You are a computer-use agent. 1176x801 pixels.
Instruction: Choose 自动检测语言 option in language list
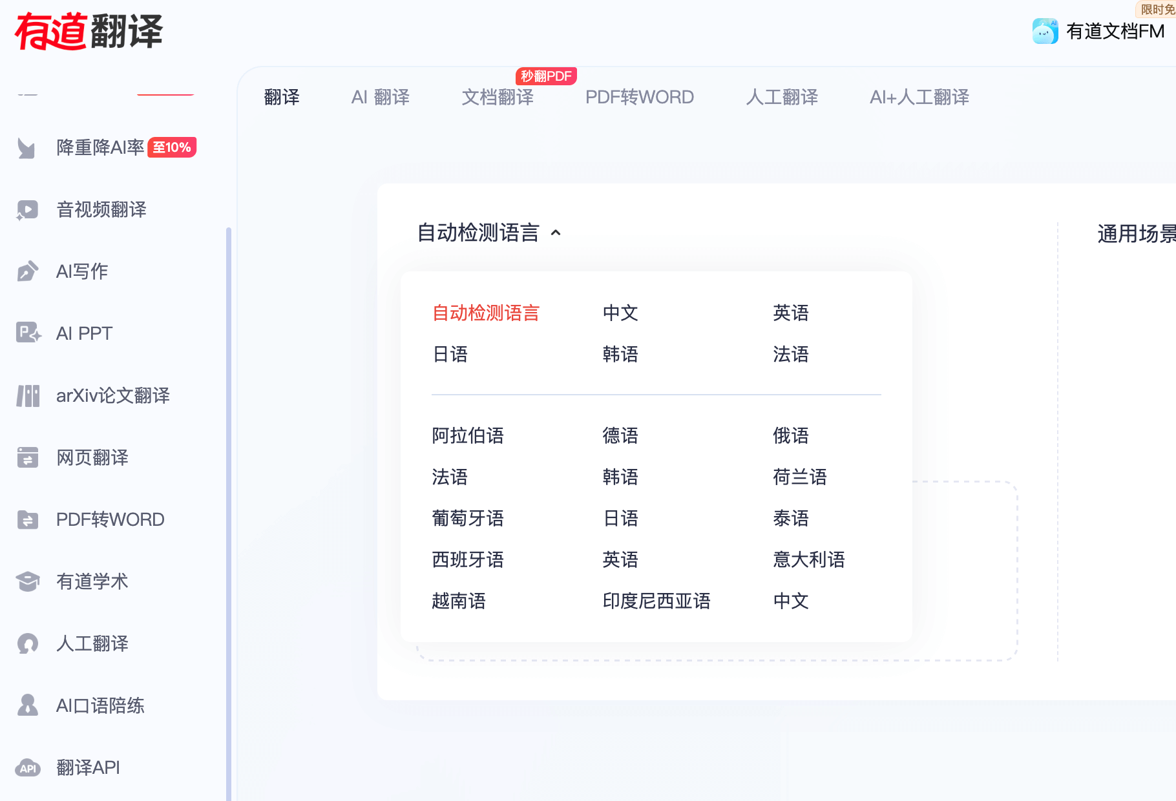click(486, 313)
